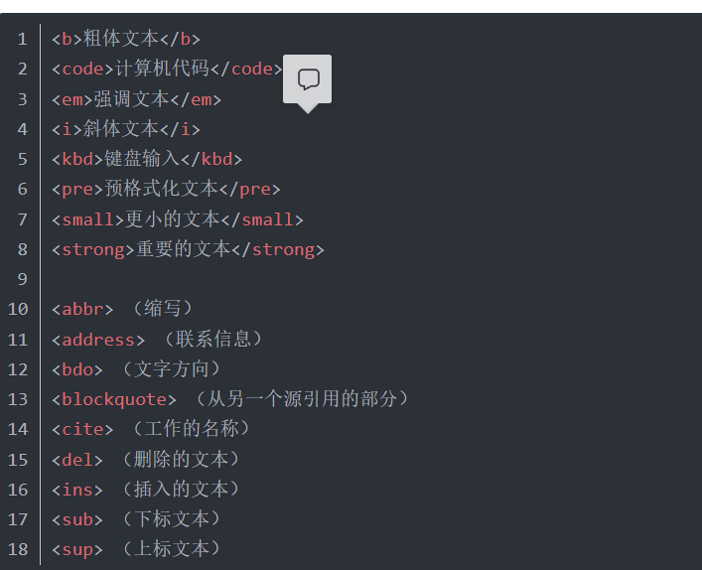Click line number 10 in gutter
Viewport: 702px width, 570px height.
click(18, 309)
